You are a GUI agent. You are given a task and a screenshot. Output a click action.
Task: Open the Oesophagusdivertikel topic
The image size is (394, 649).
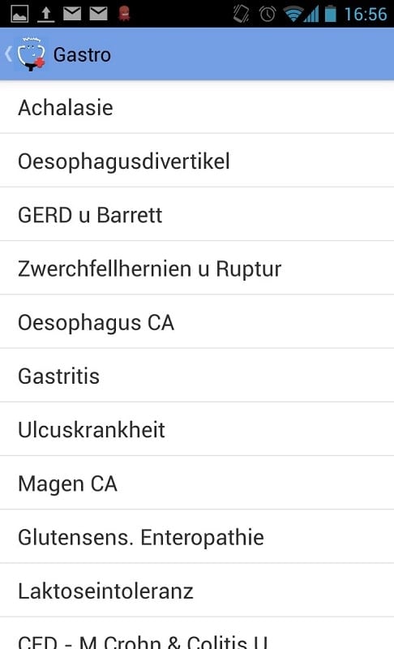197,161
